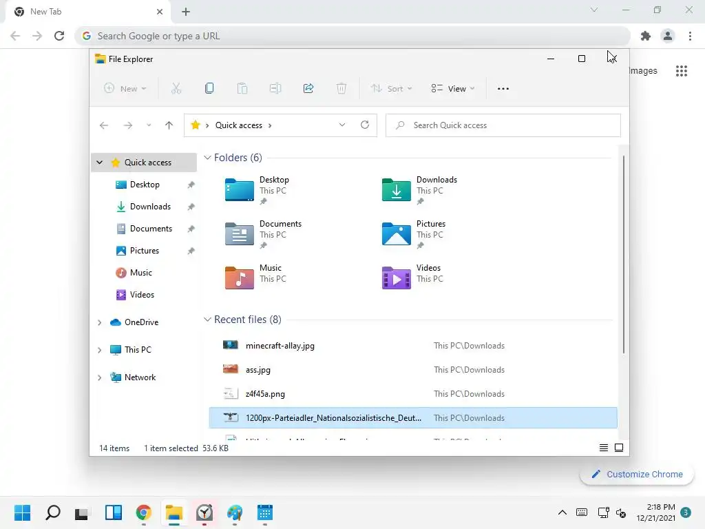Refresh the Quick access view
Image resolution: width=705 pixels, height=529 pixels.
click(365, 125)
